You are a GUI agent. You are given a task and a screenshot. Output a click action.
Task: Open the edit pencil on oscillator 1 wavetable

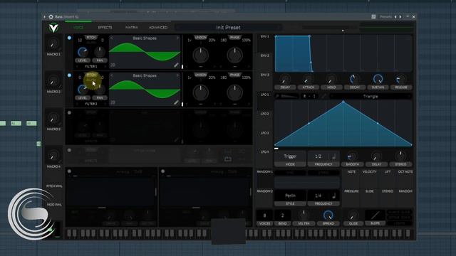point(176,65)
